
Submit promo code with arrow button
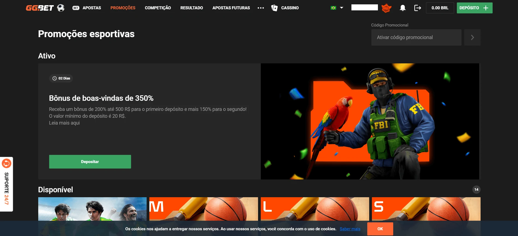[x=472, y=37]
